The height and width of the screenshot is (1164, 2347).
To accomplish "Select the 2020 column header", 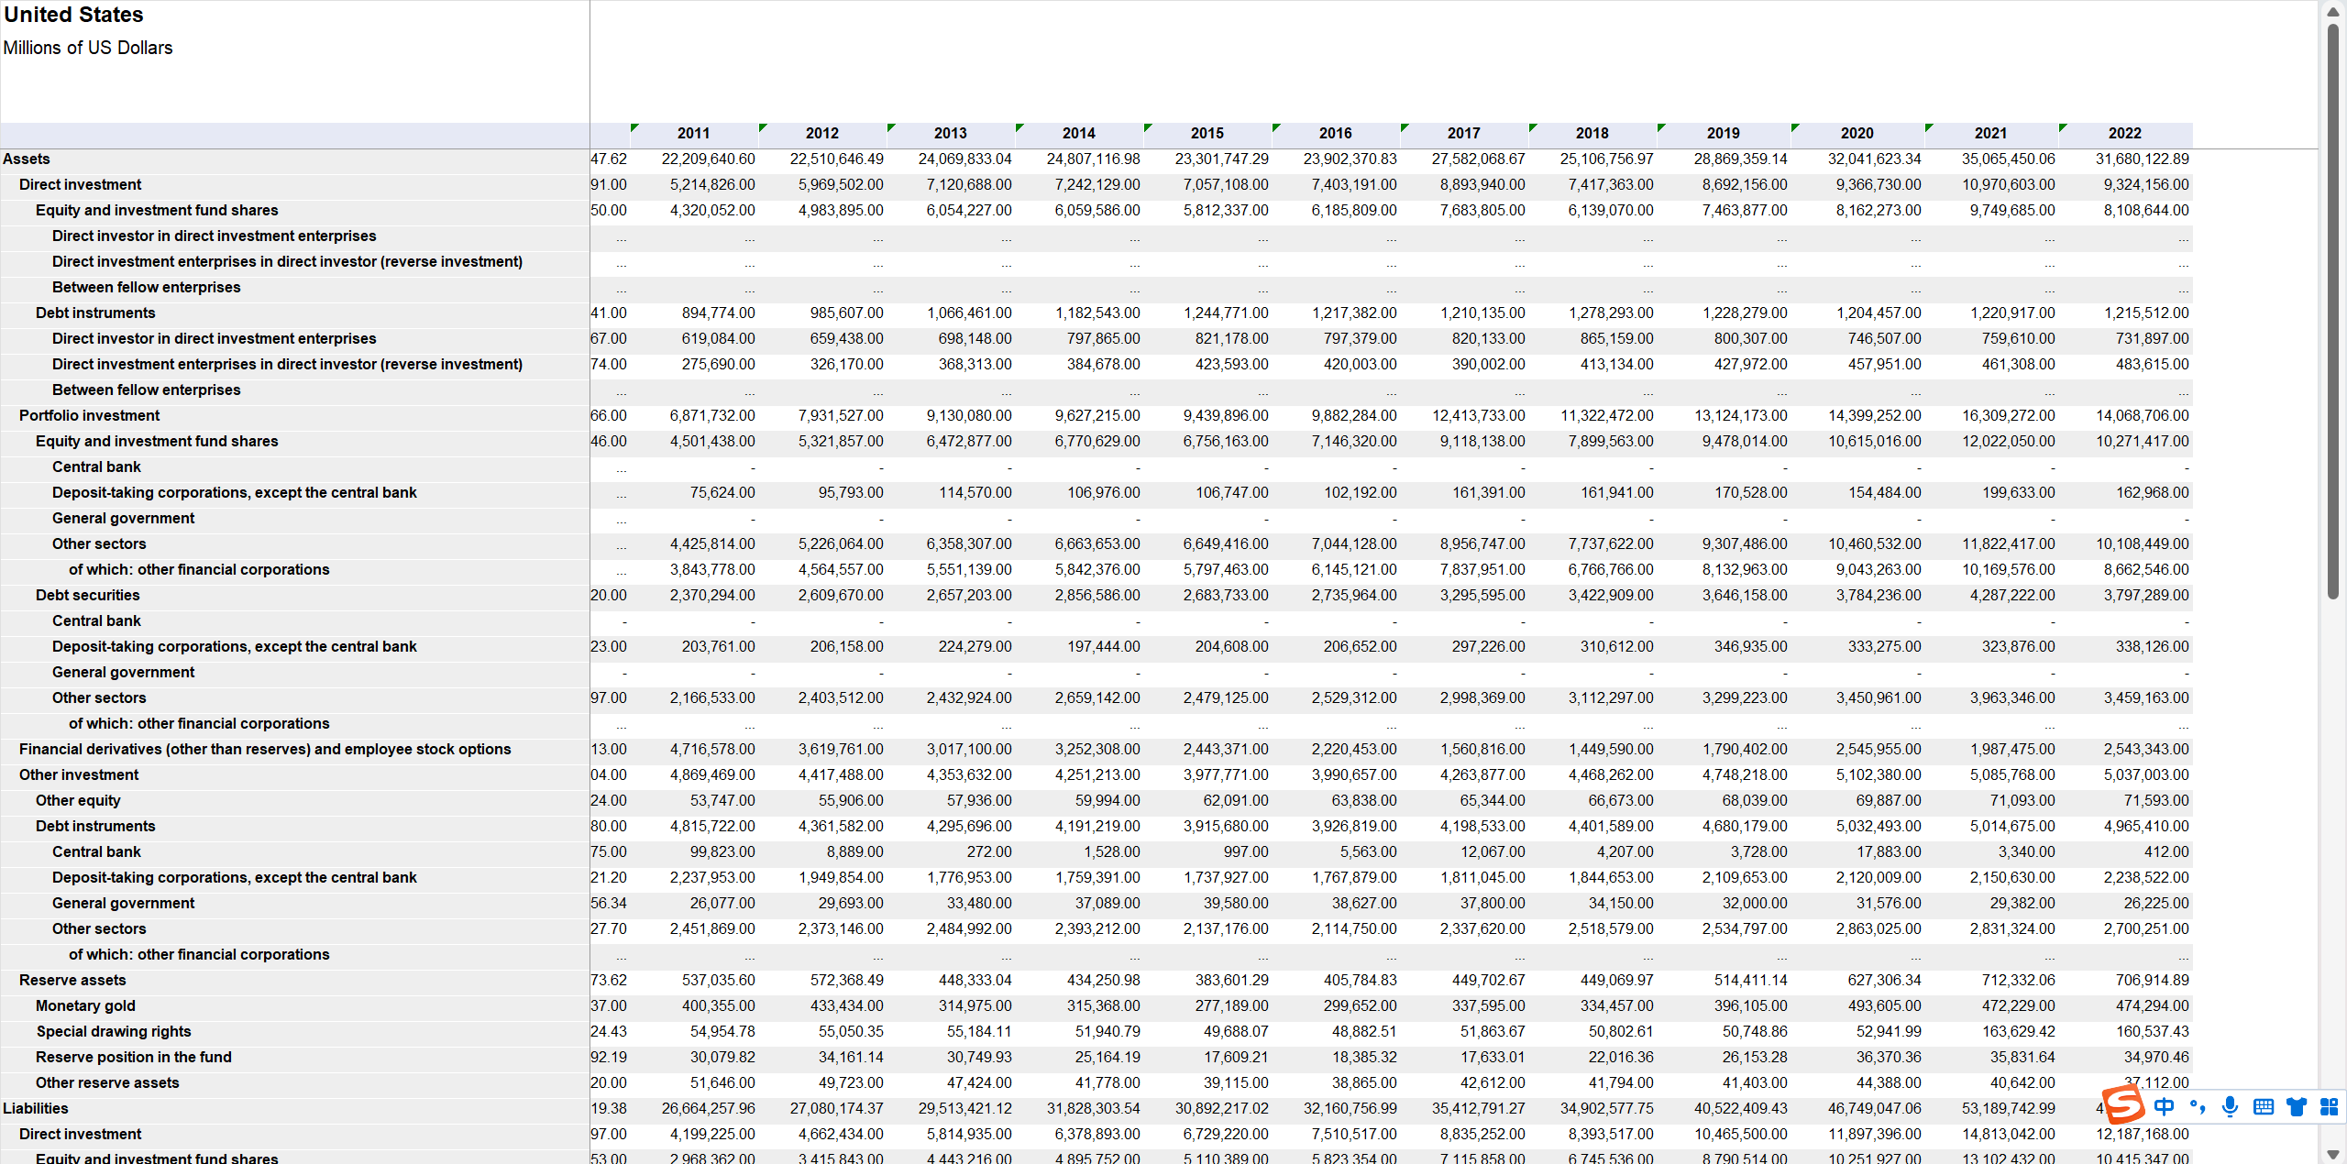I will tap(1857, 134).
